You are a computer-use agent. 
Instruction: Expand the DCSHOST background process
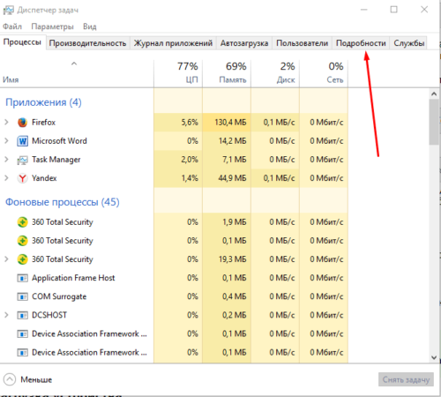(6, 315)
